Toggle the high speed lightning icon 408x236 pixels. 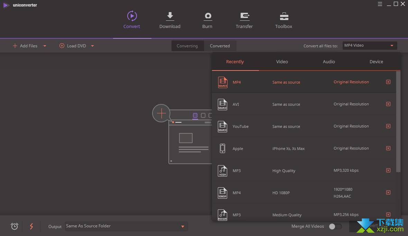(31, 226)
